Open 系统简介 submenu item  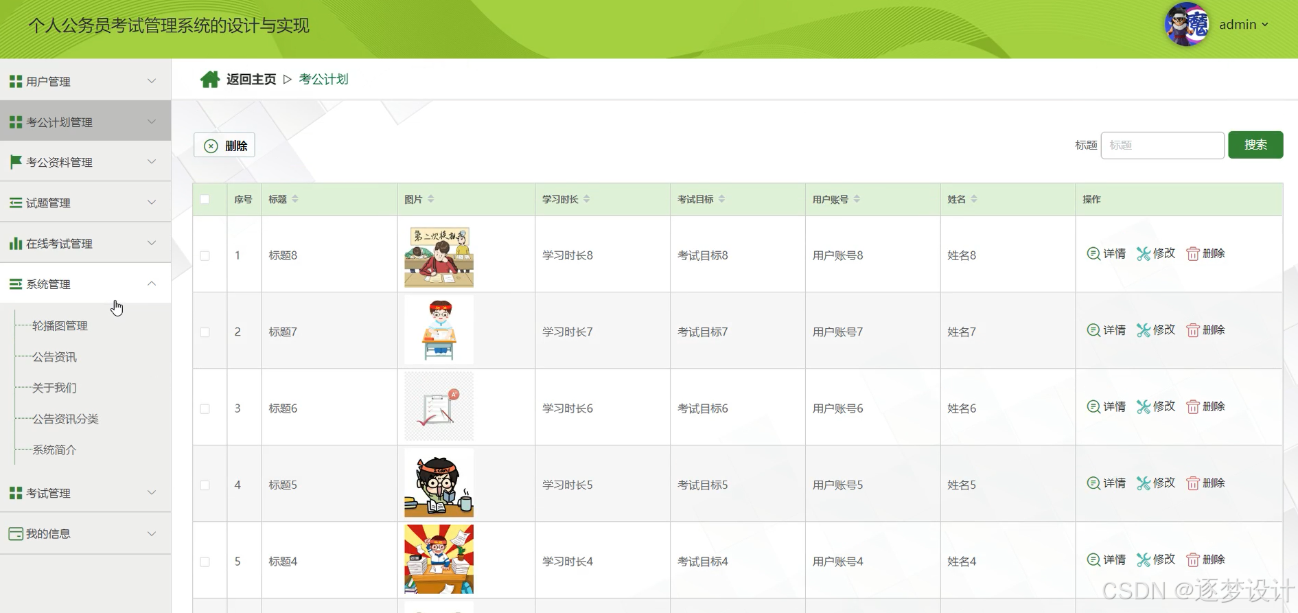54,449
